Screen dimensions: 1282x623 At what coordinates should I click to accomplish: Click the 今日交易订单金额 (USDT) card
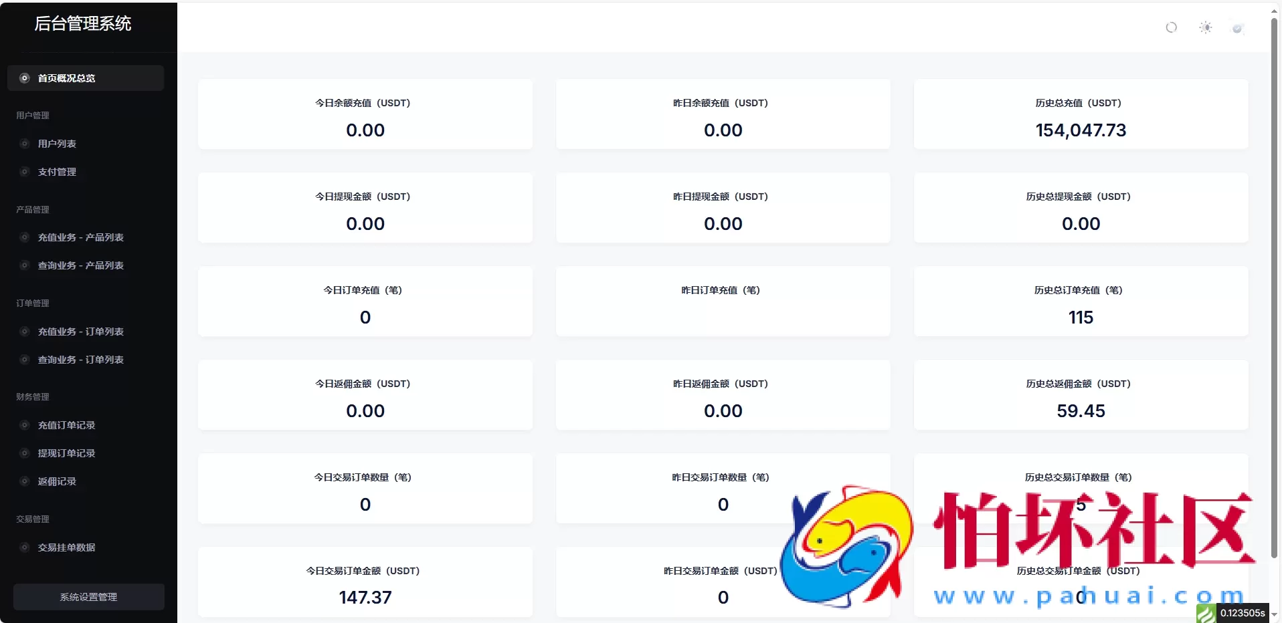(x=365, y=582)
